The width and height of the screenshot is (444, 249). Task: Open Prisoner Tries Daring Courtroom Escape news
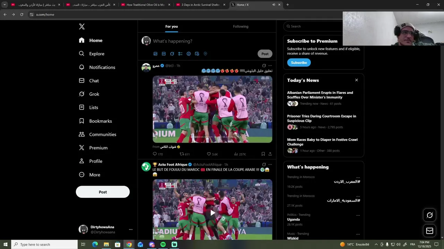[322, 119]
